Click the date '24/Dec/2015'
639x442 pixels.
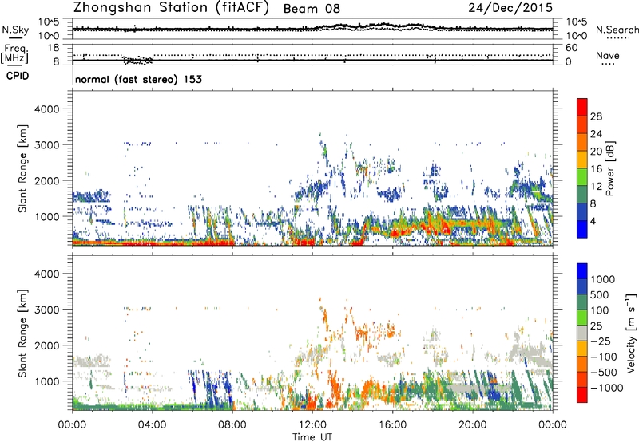coord(510,7)
